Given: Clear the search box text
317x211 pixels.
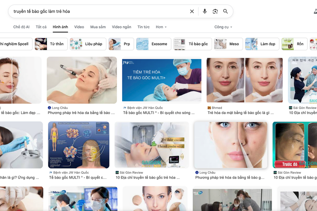Looking at the screenshot, I should [192, 11].
